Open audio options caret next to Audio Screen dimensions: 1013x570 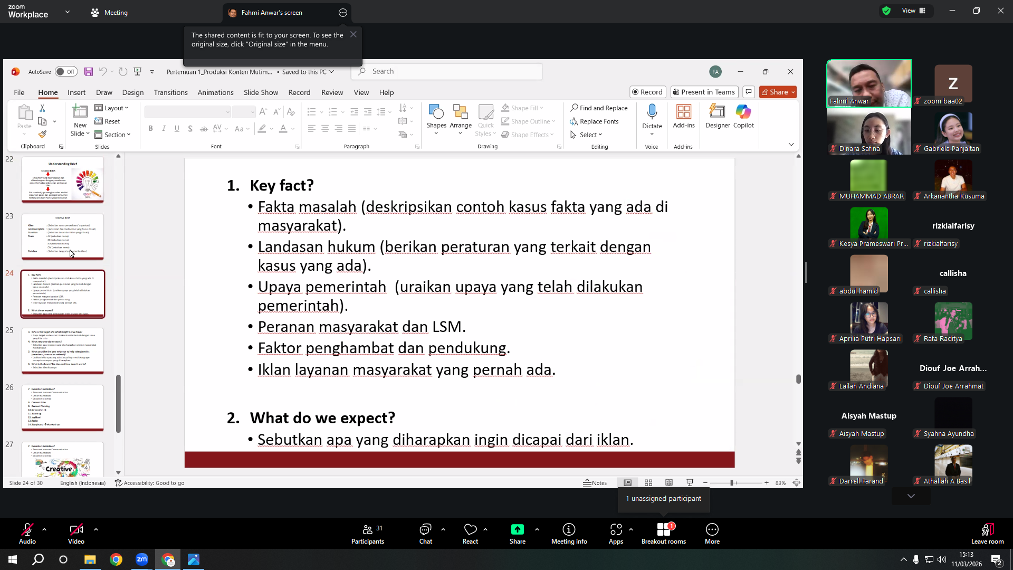(x=44, y=529)
